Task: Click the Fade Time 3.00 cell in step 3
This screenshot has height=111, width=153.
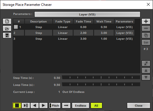Action: 83,39
